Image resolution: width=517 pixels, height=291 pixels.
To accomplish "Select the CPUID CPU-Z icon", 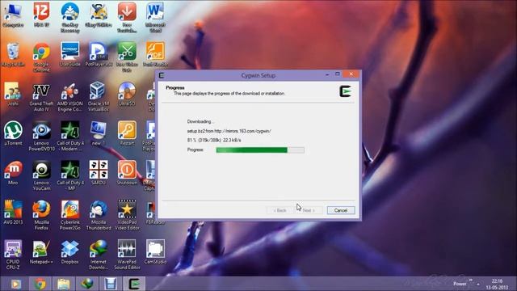I will (13, 254).
